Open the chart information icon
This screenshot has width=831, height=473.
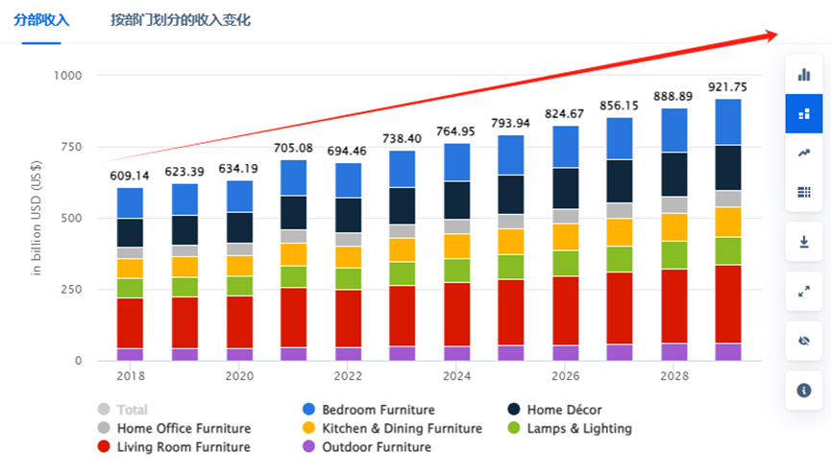pos(804,390)
